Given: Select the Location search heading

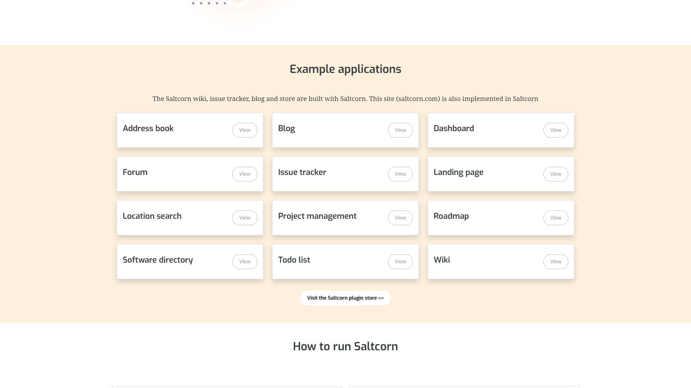Looking at the screenshot, I should (152, 216).
